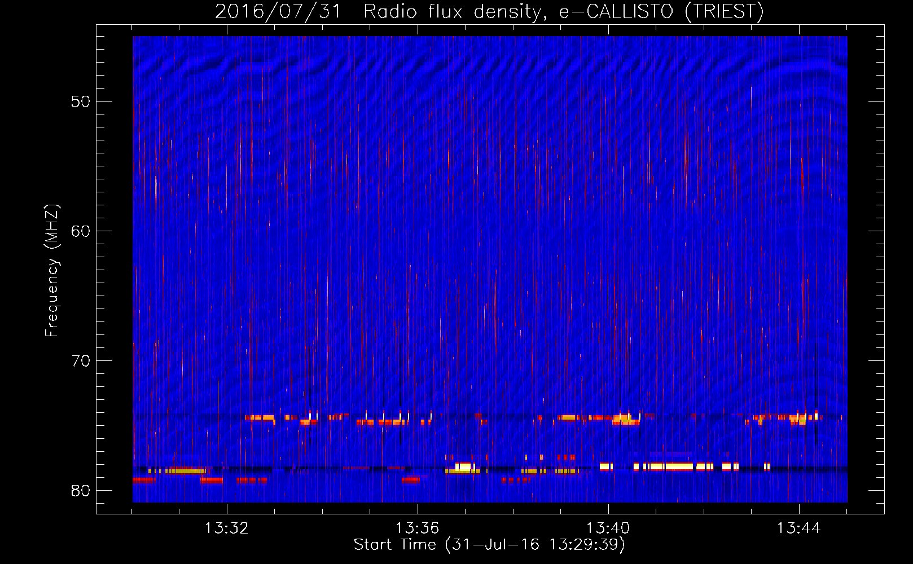Click the 13:44 time tick label
913x564 pixels.
click(x=798, y=528)
